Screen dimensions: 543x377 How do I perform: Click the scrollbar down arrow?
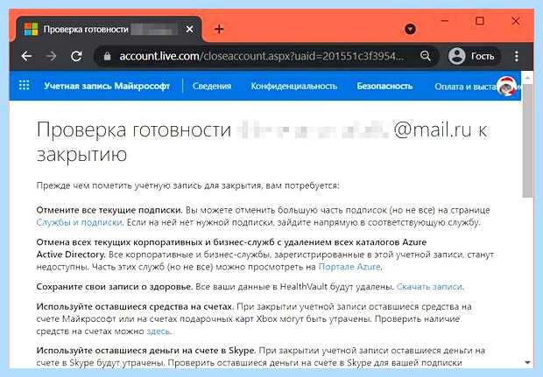click(x=527, y=362)
